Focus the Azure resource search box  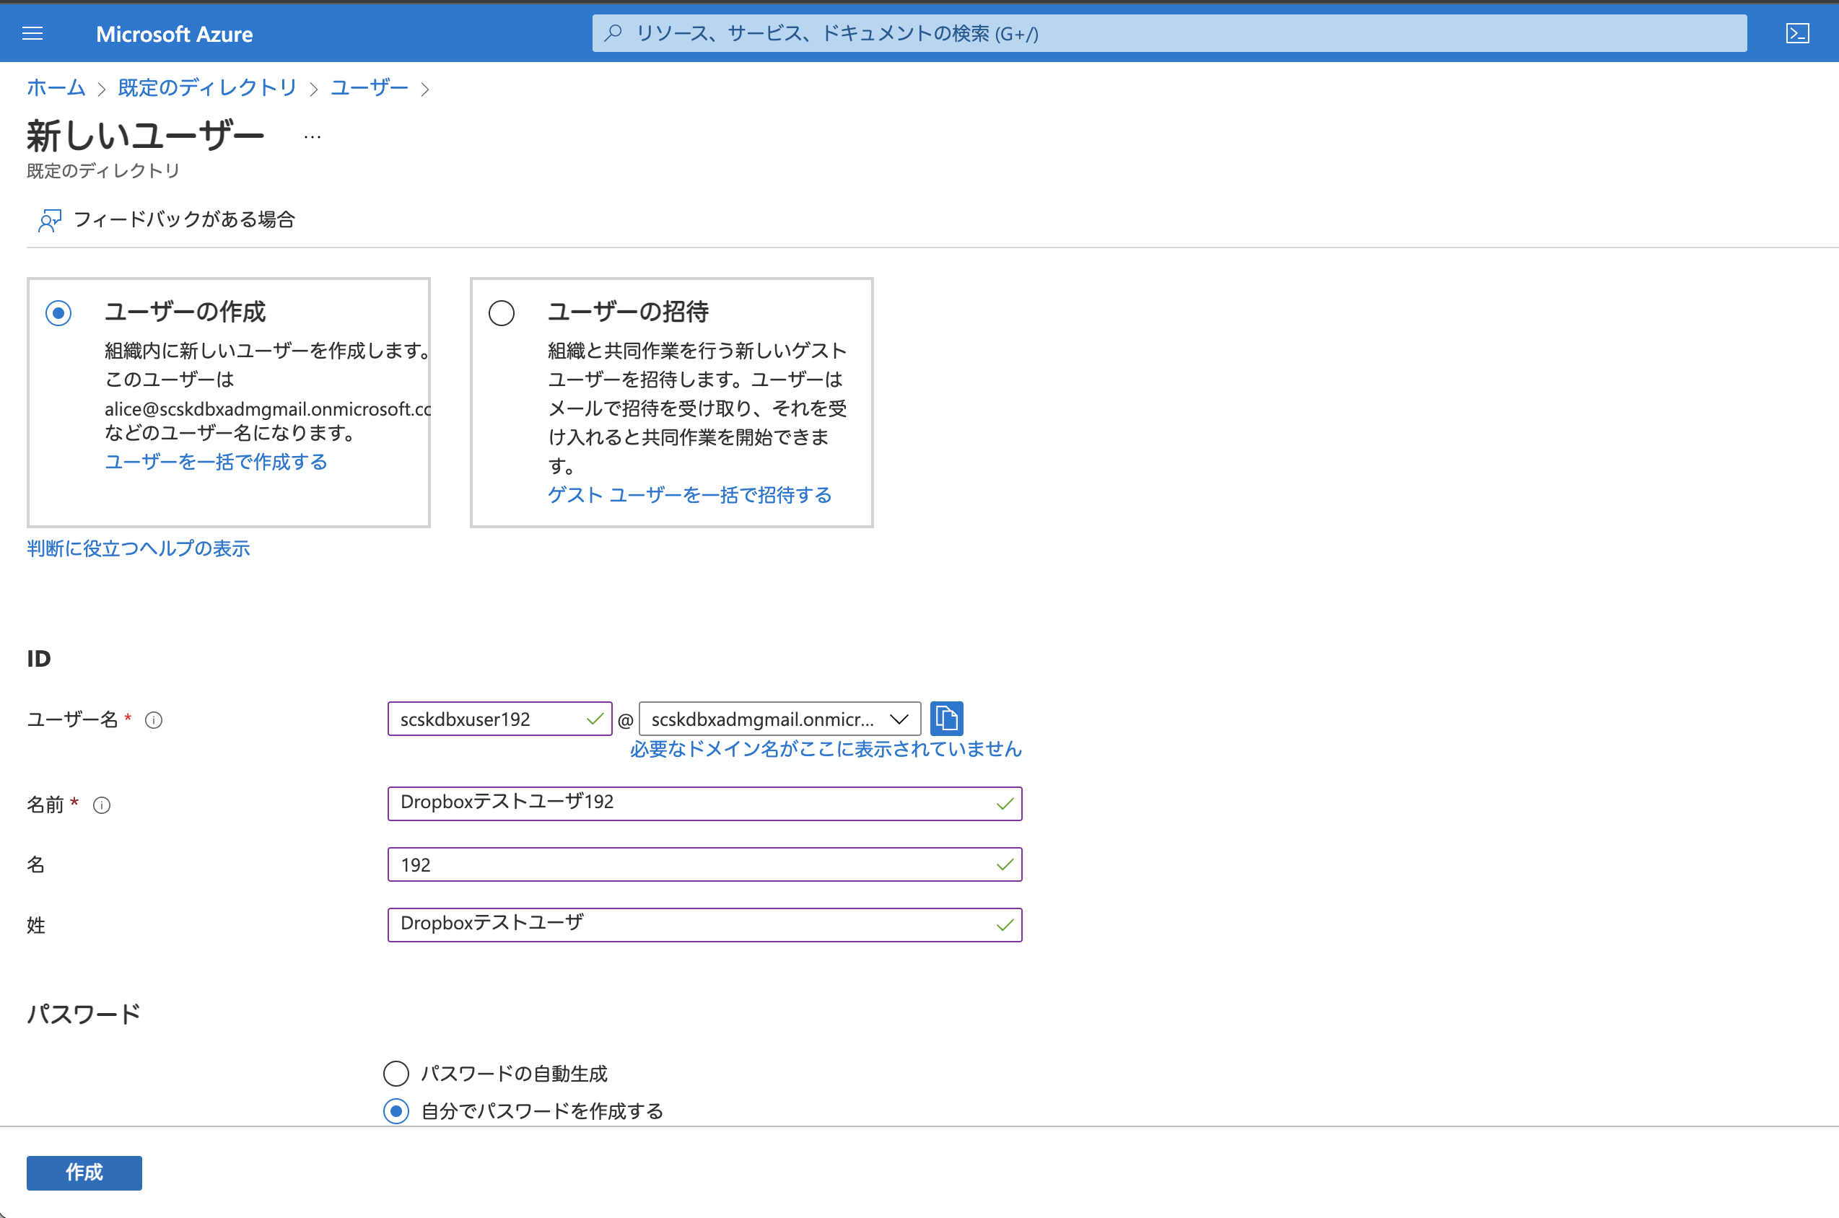(1169, 33)
